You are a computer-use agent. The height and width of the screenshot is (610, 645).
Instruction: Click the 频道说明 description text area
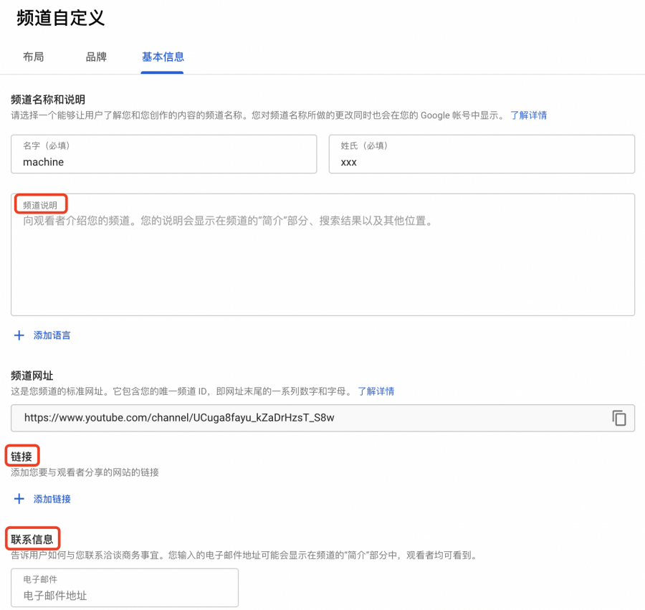(x=322, y=251)
